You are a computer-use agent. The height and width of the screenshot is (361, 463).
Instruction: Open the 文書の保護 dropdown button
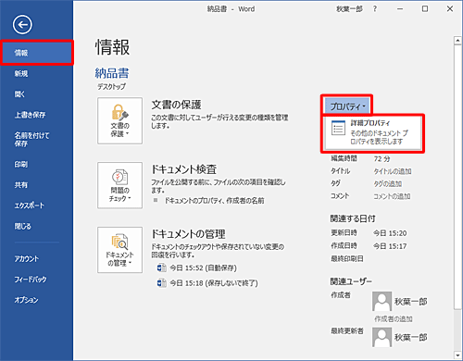tap(119, 121)
